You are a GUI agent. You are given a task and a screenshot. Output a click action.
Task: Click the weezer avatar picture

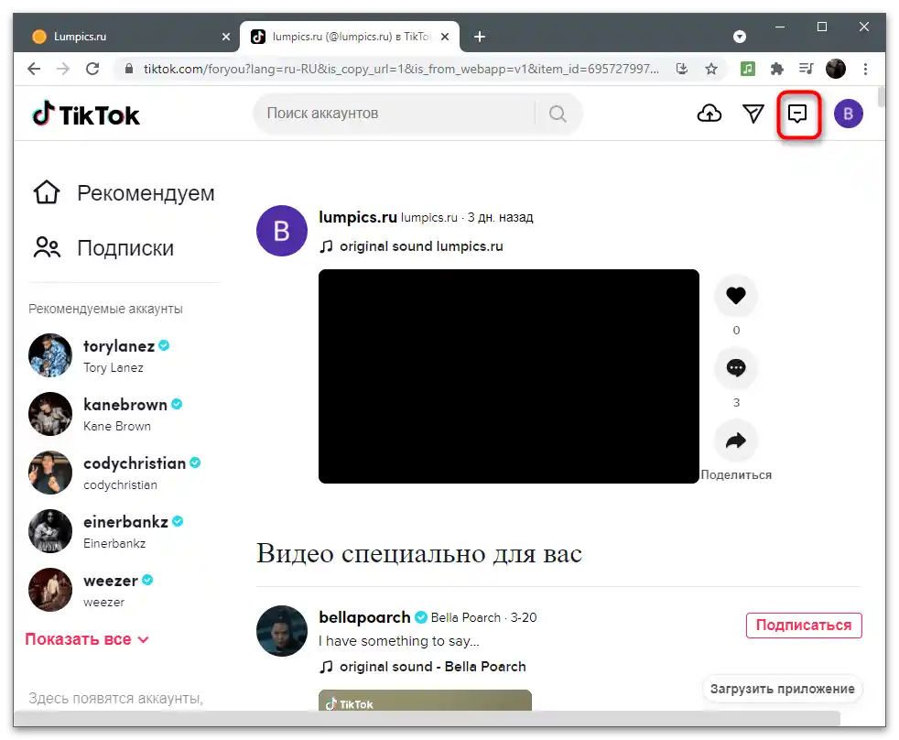pyautogui.click(x=50, y=590)
